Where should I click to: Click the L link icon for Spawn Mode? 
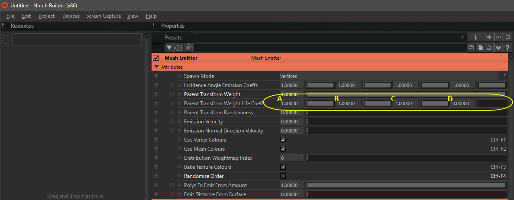tap(179, 76)
